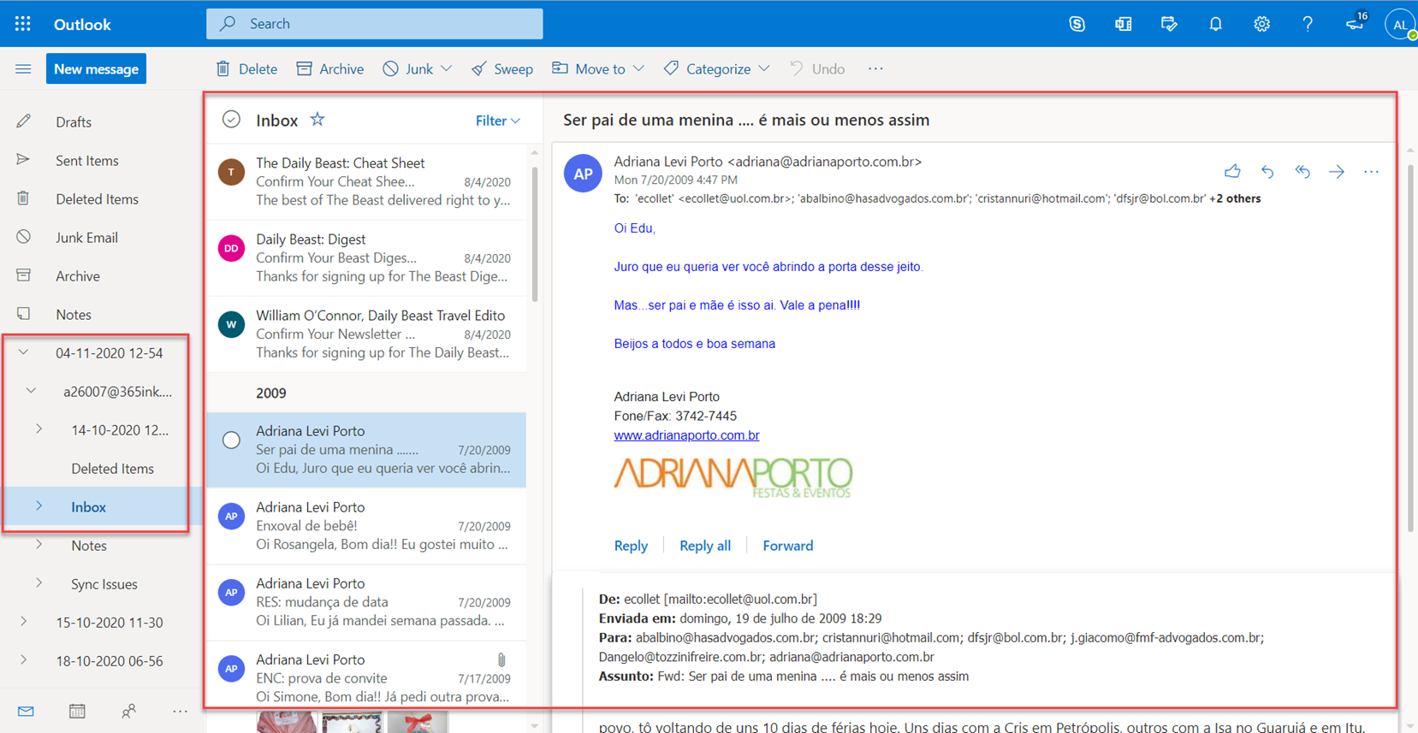Click into the Search box

[374, 24]
